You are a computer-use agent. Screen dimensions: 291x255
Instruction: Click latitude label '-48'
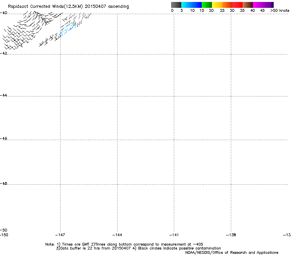pyautogui.click(x=4, y=184)
